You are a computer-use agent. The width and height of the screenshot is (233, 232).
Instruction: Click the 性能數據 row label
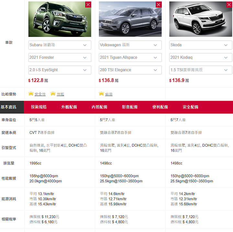pyautogui.click(x=9, y=178)
